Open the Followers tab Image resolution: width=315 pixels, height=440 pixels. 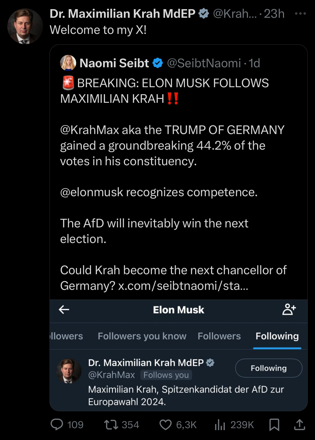[x=219, y=336]
